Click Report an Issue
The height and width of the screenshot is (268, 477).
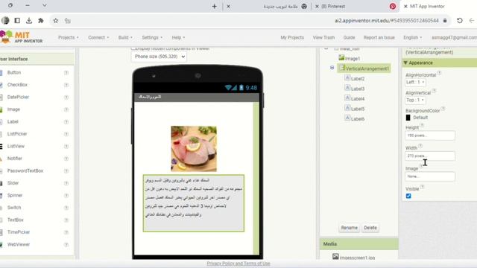[x=379, y=37]
